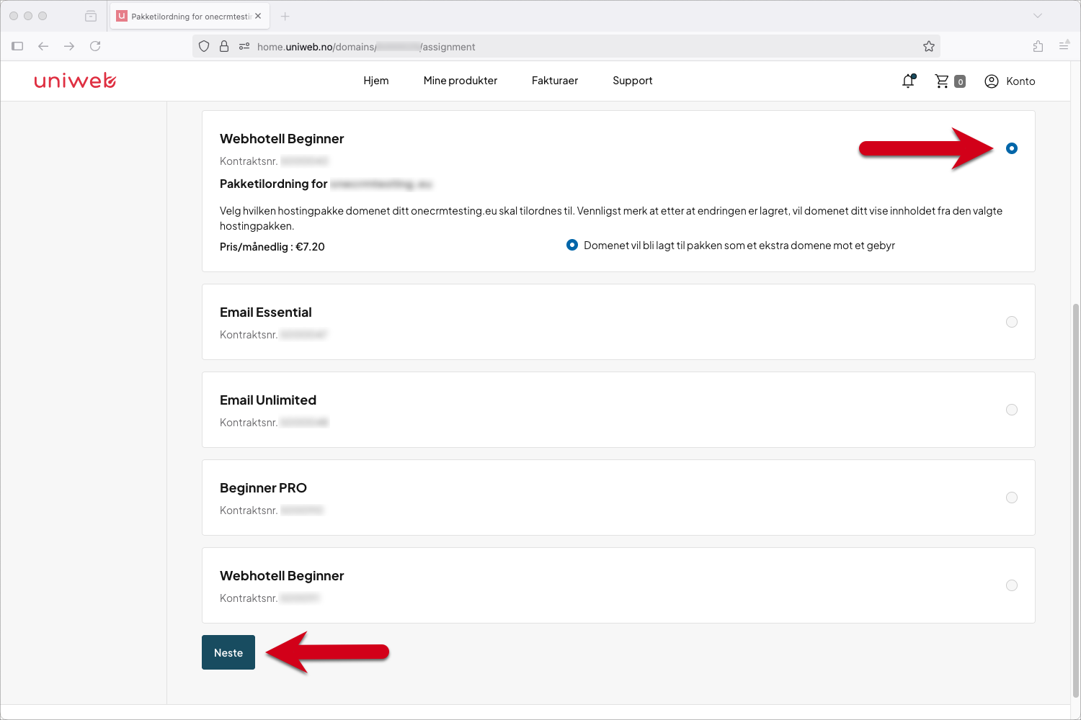This screenshot has width=1081, height=720.
Task: Go back to previous page
Action: [43, 46]
